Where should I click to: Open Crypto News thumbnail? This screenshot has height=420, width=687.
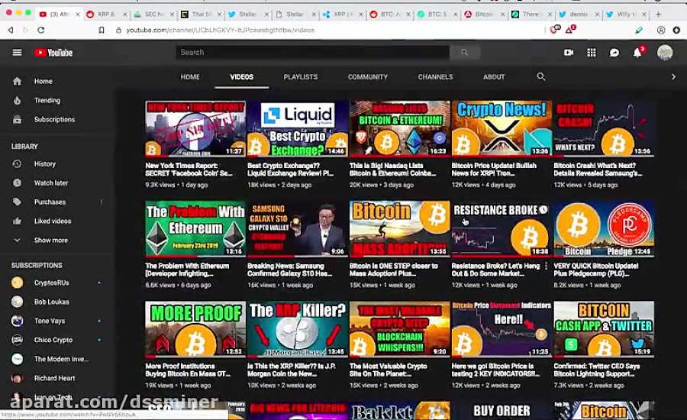pos(502,128)
